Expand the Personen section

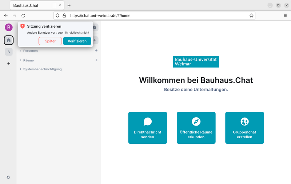29,51
